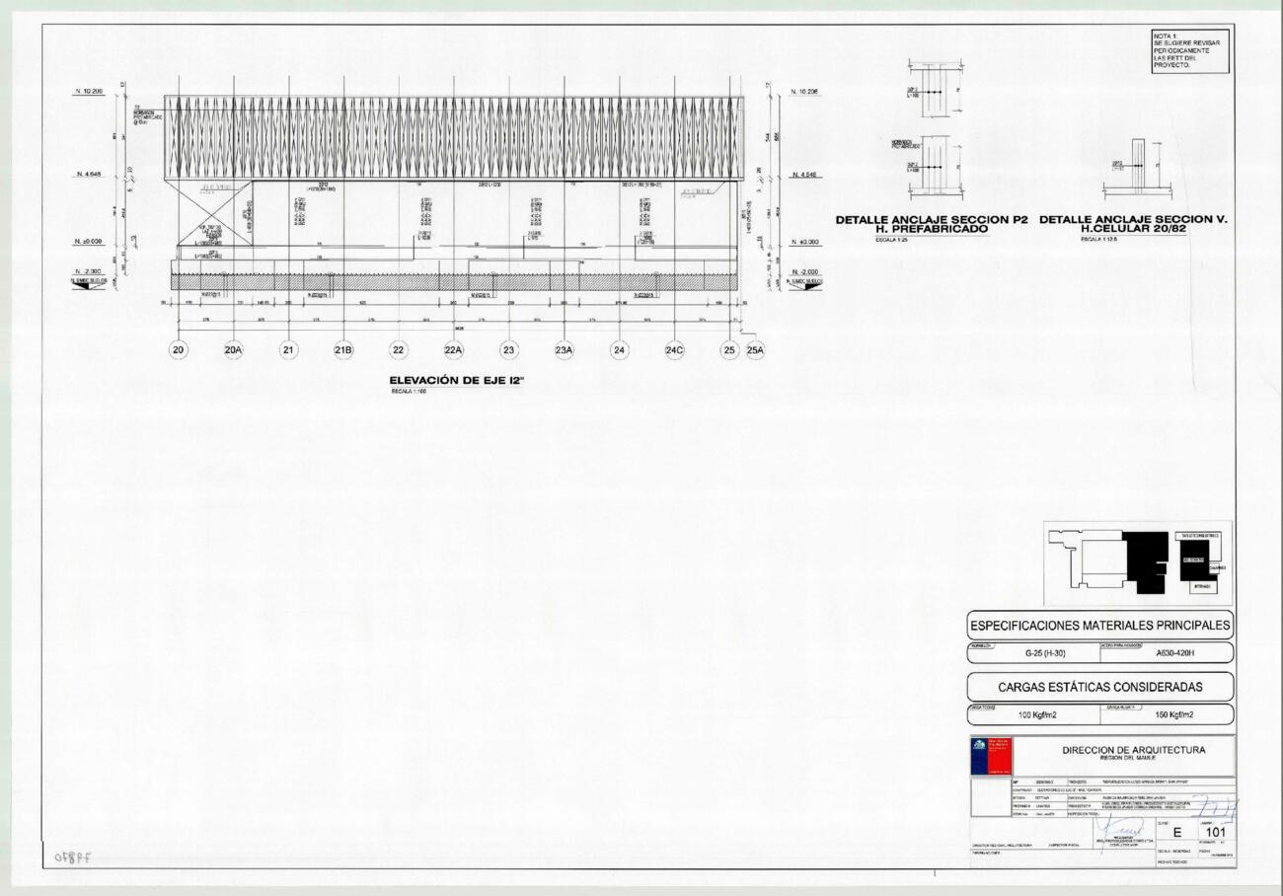This screenshot has width=1283, height=896.
Task: Click the CARGAS ESTÁTICAS CONSIDERADAS header
Action: point(1099,686)
